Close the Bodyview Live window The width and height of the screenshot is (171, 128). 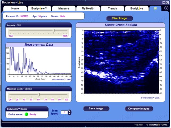(167, 3)
